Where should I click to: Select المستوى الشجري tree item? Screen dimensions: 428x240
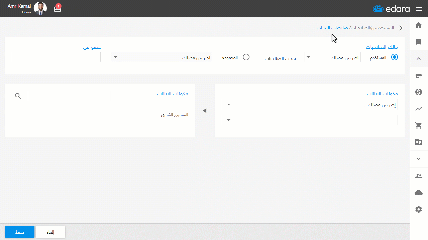click(x=175, y=115)
